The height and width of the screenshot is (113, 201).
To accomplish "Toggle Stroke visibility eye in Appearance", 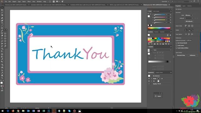I will click(x=149, y=78).
